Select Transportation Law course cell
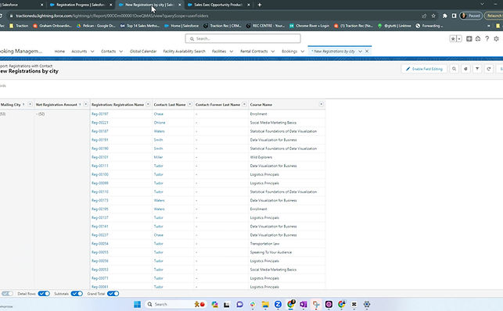Image resolution: width=503 pixels, height=311 pixels. [287, 244]
